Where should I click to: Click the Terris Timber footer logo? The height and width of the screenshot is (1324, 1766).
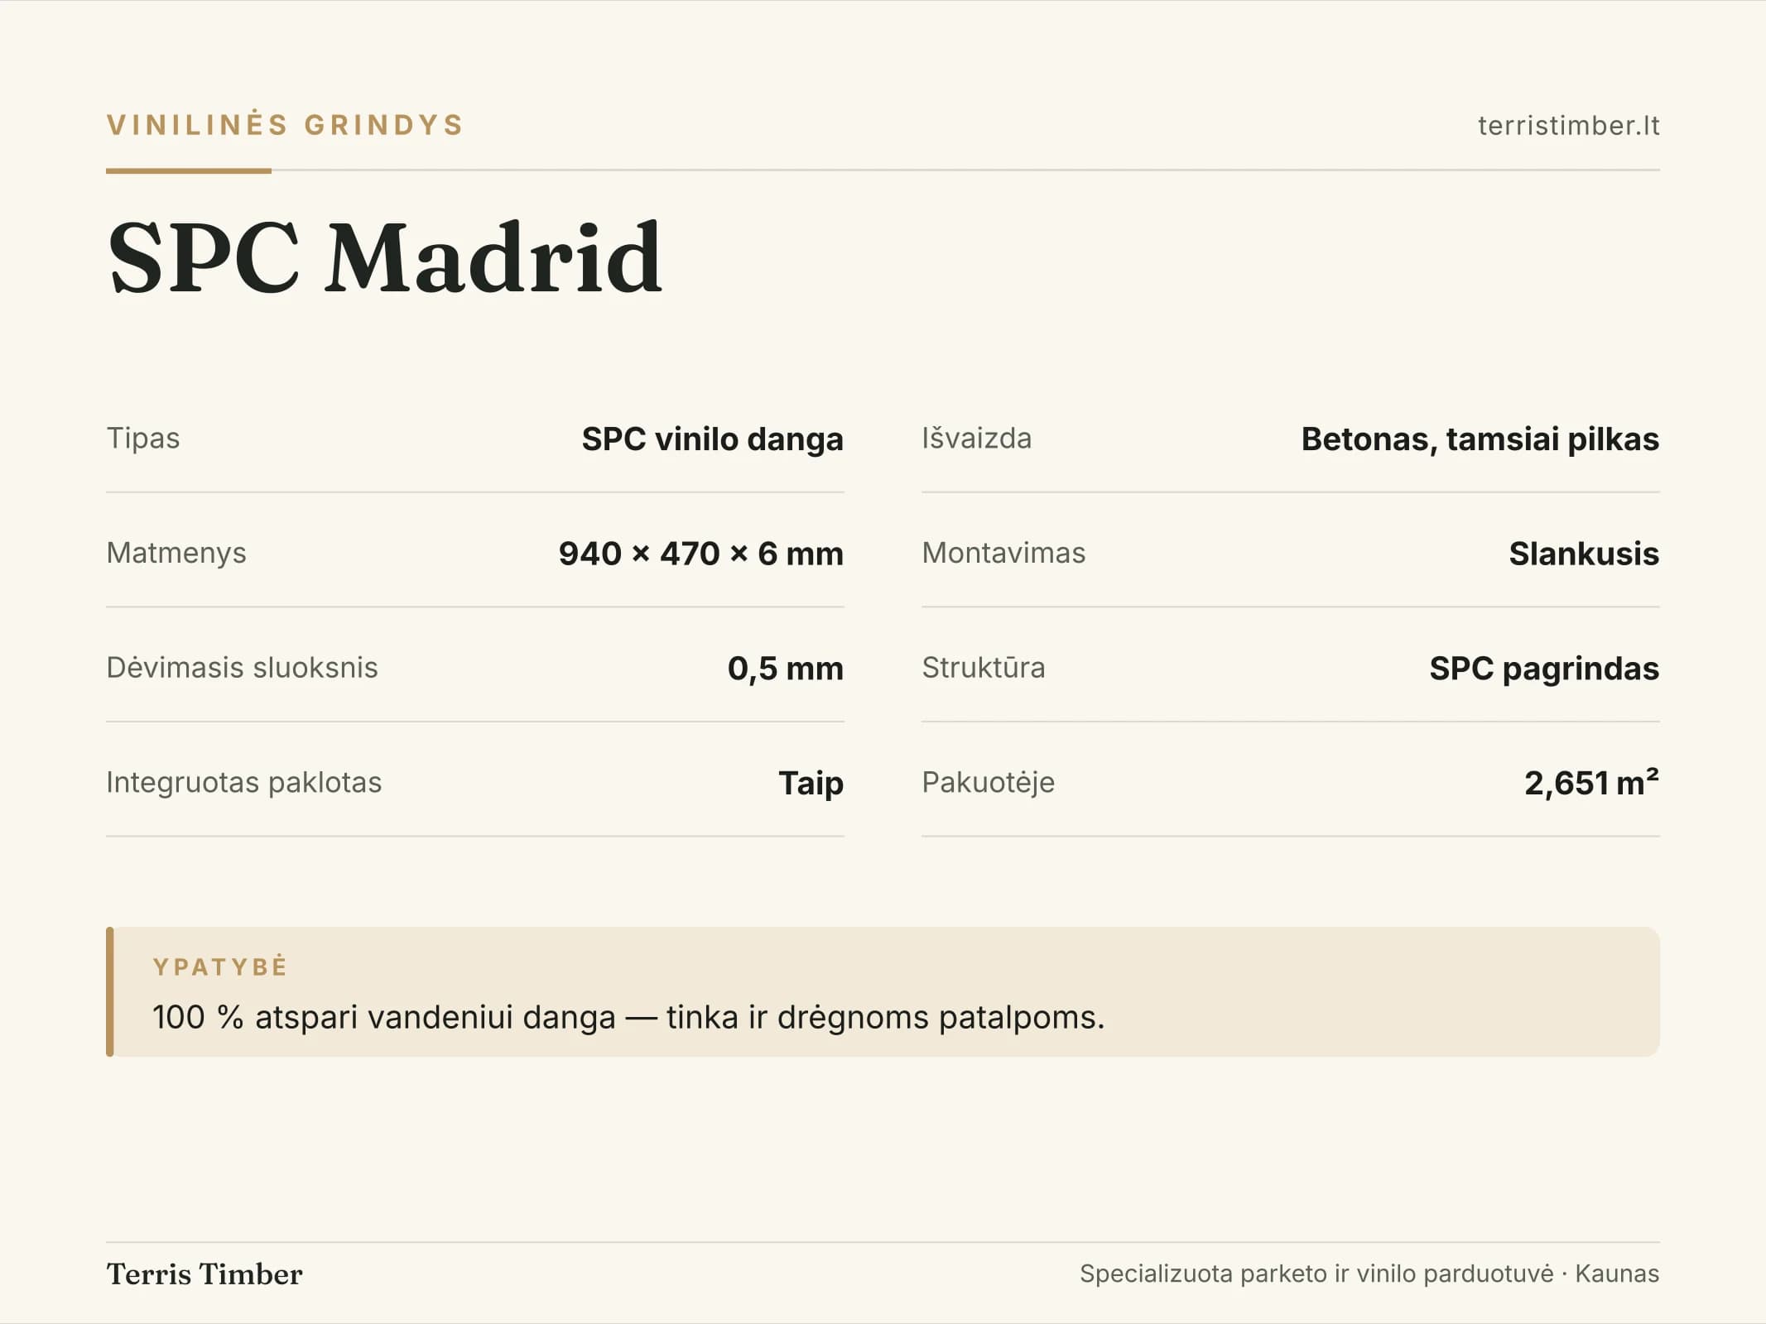pos(205,1274)
